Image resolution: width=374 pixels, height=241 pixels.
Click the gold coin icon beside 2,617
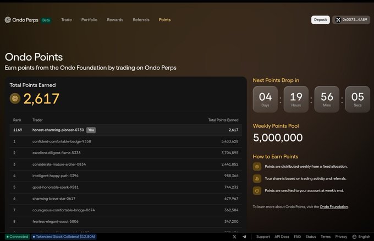(x=15, y=98)
